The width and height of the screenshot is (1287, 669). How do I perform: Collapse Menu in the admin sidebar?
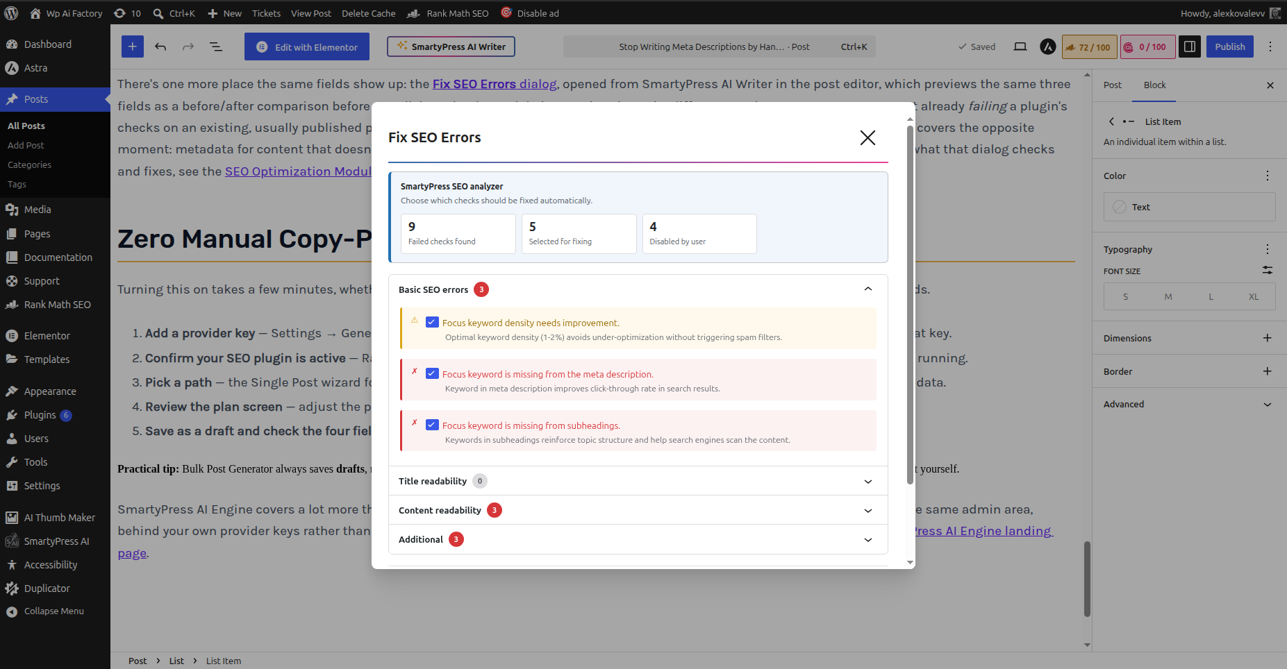coord(45,611)
